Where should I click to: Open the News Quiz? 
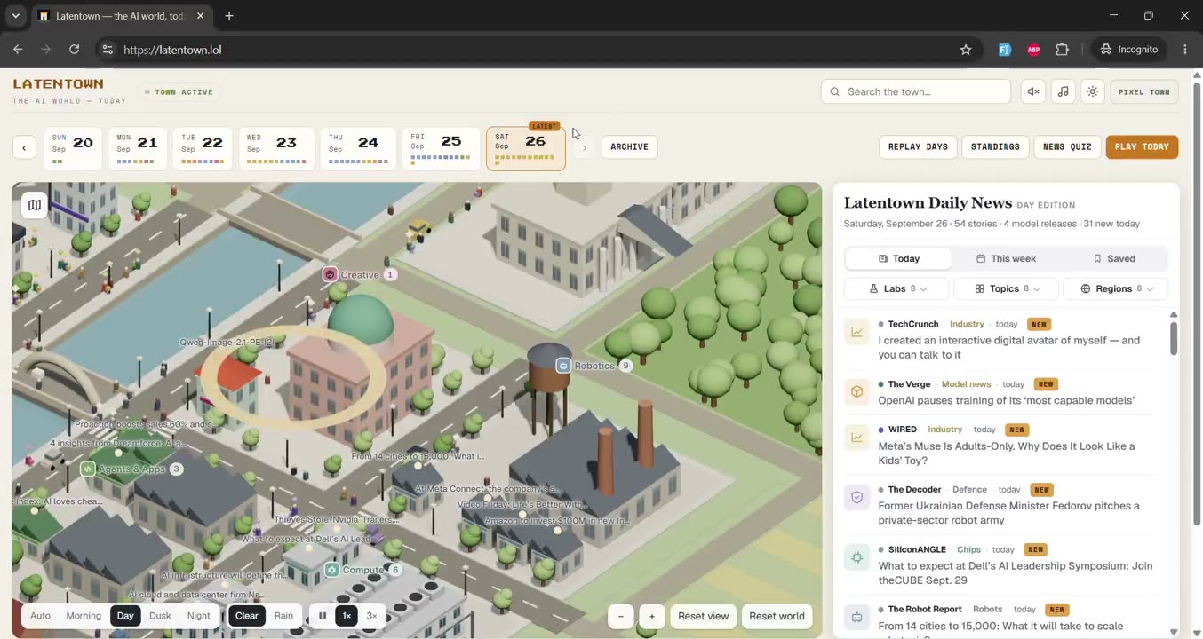coord(1067,147)
